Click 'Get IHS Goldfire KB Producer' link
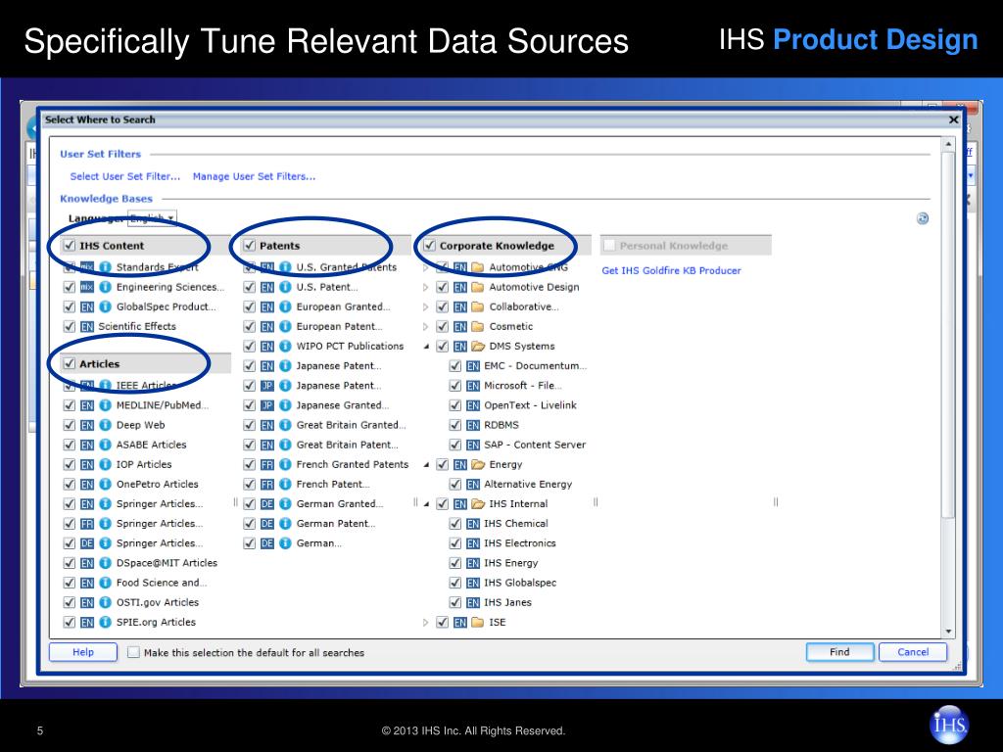This screenshot has width=1003, height=752. click(x=671, y=270)
